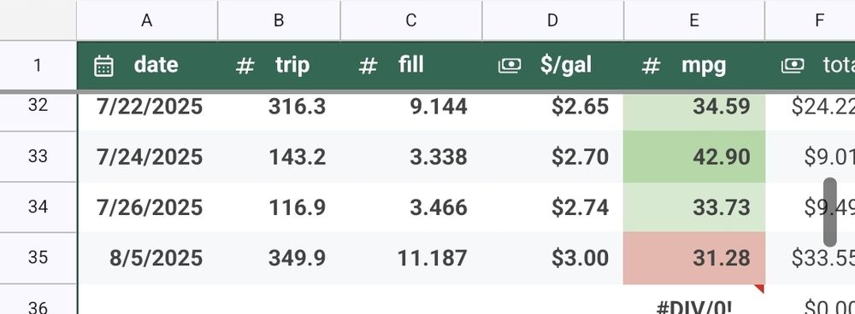Select row 1 header

tap(38, 66)
